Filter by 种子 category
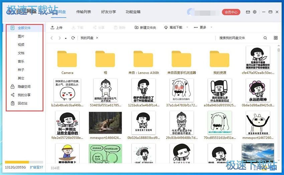This screenshot has height=175, width=284. pos(21,70)
